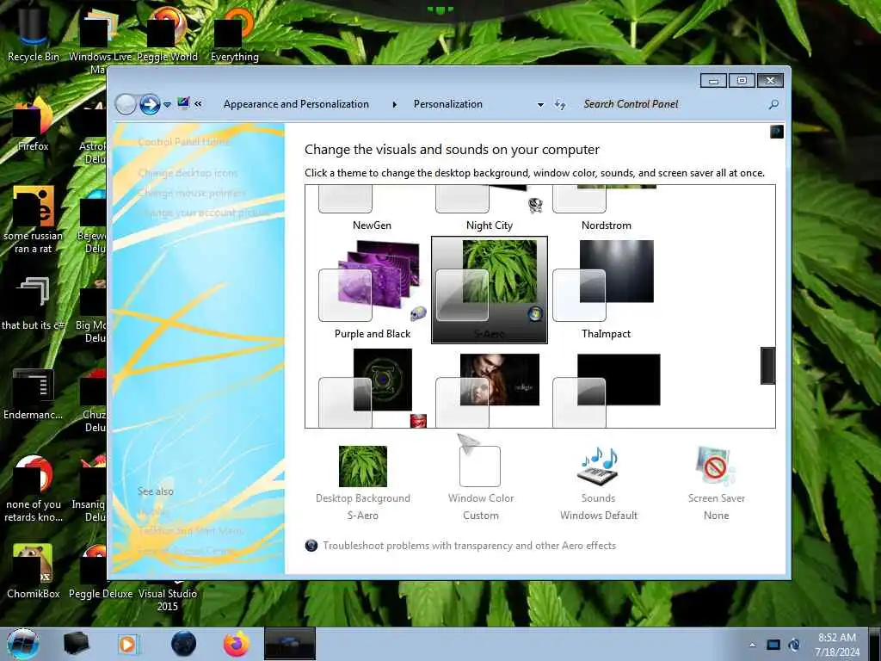This screenshot has height=661, width=881.
Task: Open Control Panel Home link
Action: click(184, 142)
